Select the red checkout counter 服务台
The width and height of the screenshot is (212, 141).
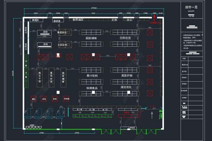128,116
